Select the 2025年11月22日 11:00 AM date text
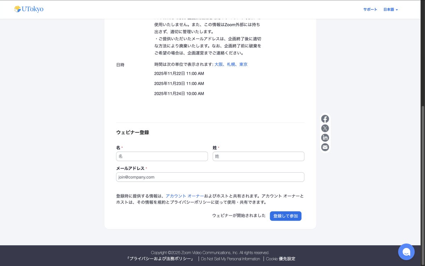 (x=179, y=73)
